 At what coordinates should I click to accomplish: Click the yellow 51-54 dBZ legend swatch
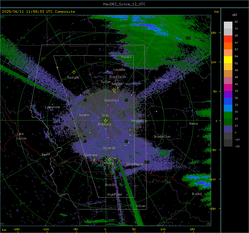(228, 60)
